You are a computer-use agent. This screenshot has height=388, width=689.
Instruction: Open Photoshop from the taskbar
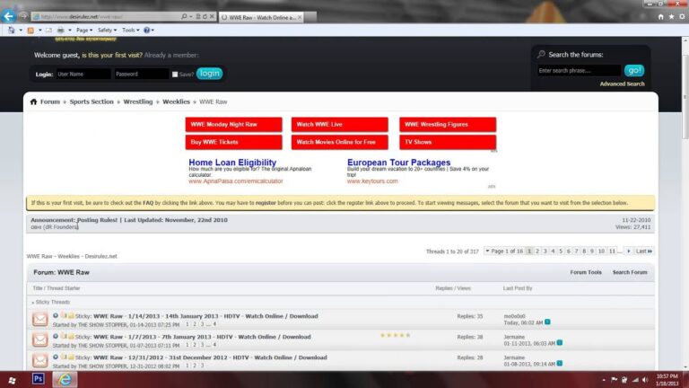point(39,379)
